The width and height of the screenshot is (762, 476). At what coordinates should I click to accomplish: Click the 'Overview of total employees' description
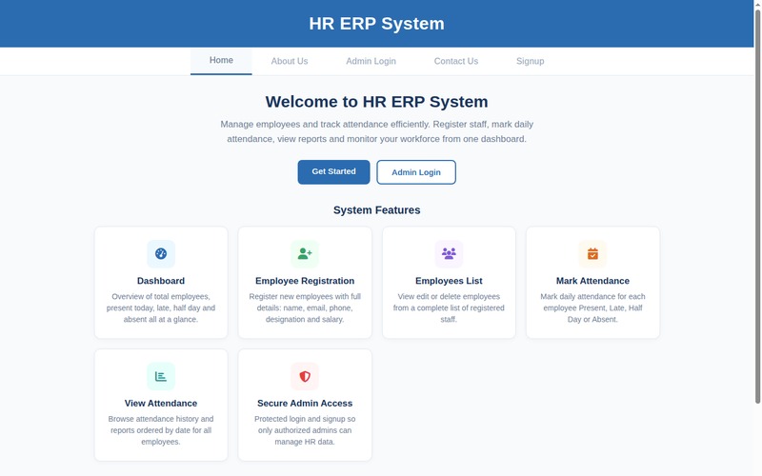[161, 307]
